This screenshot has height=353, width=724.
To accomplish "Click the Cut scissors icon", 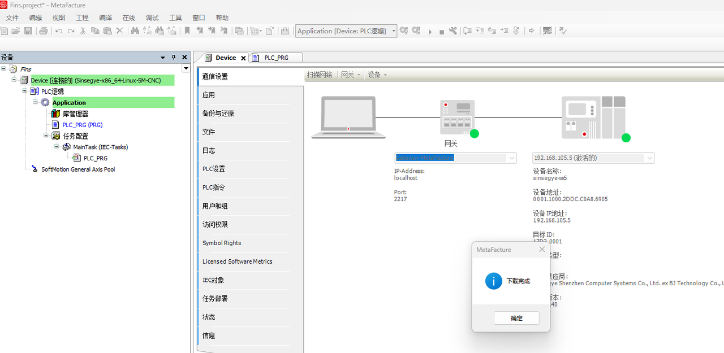I will click(x=83, y=31).
